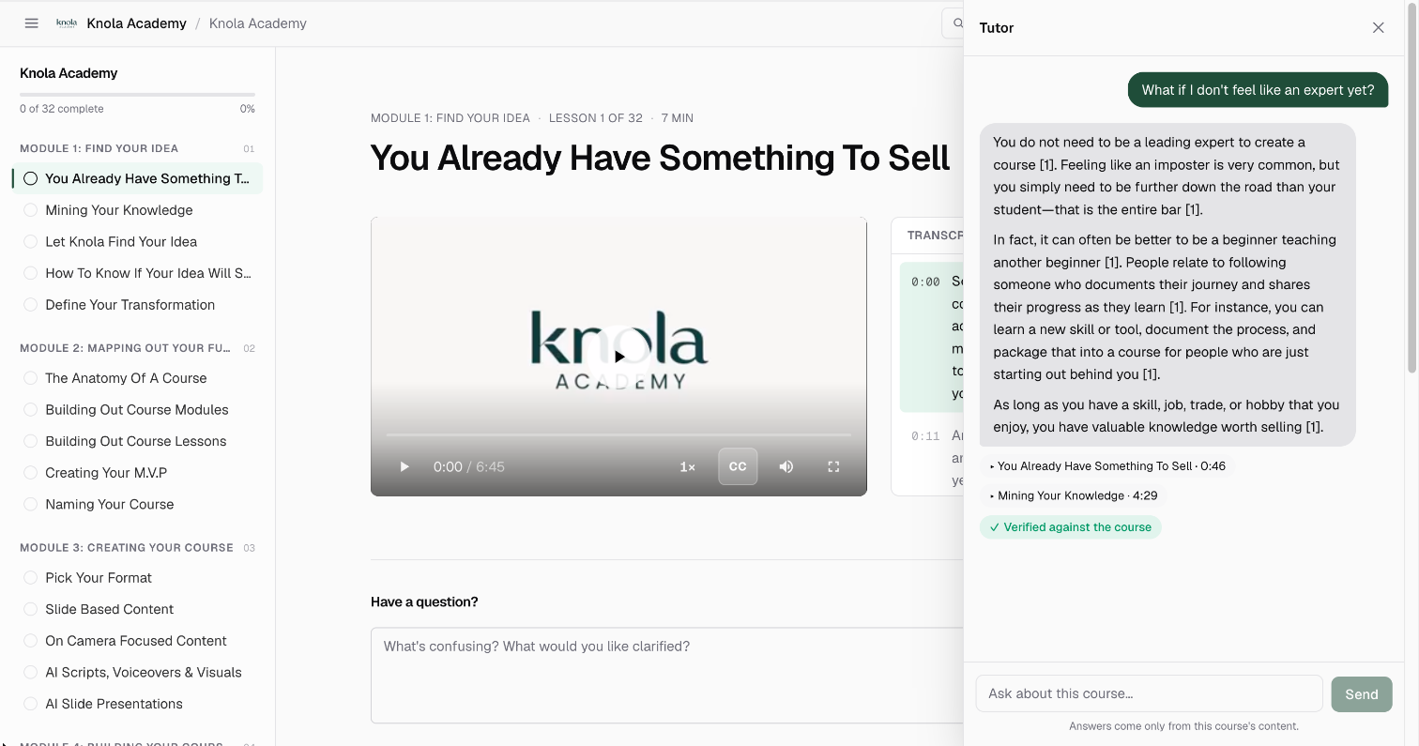Image resolution: width=1419 pixels, height=746 pixels.
Task: Toggle completion circle for Let Knola Find Your Idea
Action: tap(31, 241)
